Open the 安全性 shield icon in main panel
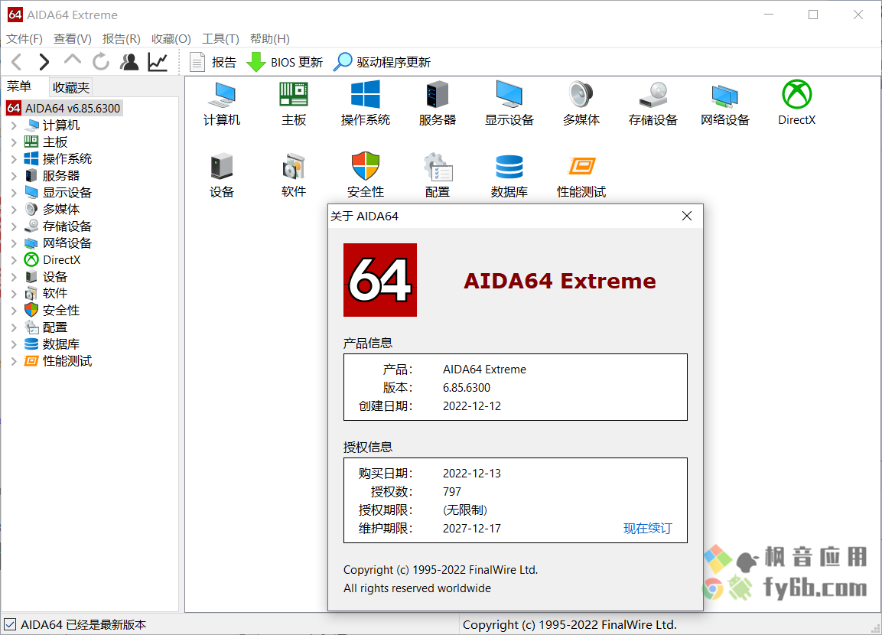This screenshot has width=882, height=635. 365,175
